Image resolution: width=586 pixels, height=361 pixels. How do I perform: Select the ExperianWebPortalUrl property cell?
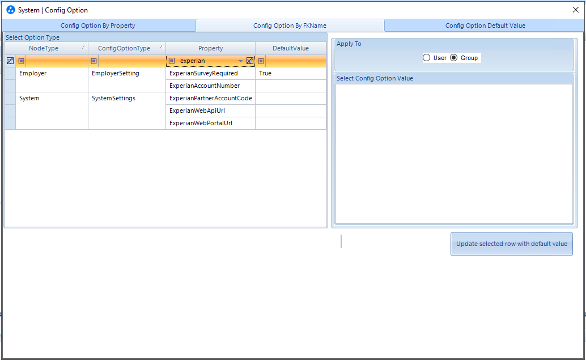210,124
